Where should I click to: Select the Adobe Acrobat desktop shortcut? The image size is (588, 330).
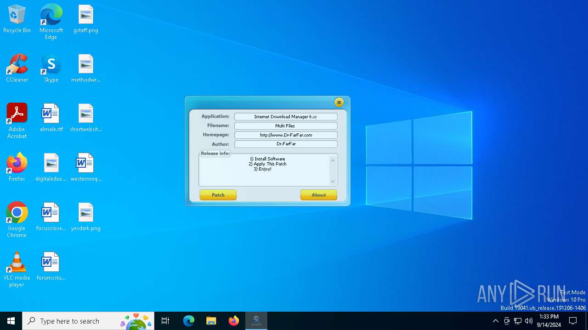17,121
